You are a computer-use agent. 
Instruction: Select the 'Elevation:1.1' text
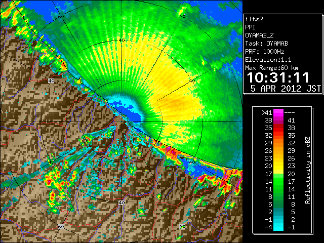[268, 60]
